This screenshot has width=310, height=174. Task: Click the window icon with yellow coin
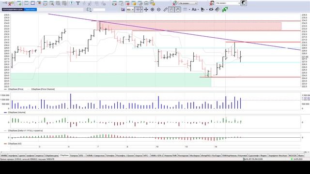tap(134, 3)
